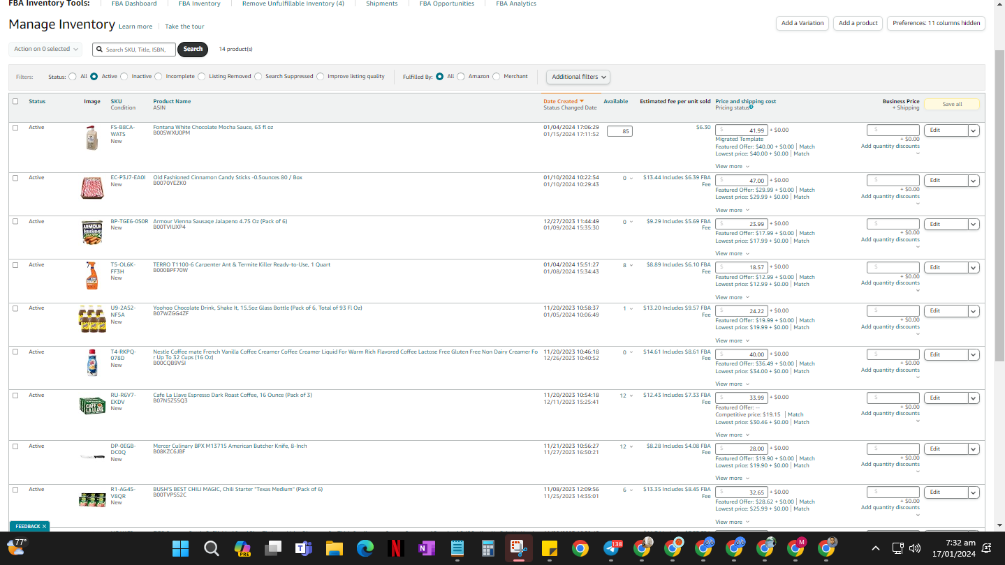The height and width of the screenshot is (565, 1005).
Task: Open Notepad from the taskbar
Action: 457,548
